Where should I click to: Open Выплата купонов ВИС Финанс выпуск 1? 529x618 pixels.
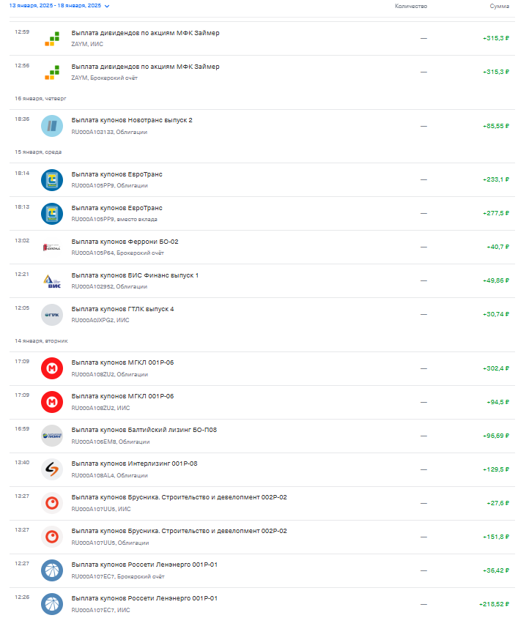(262, 280)
